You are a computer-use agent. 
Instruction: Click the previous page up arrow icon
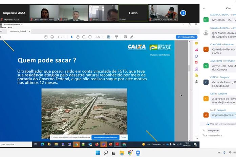[x=46, y=37]
